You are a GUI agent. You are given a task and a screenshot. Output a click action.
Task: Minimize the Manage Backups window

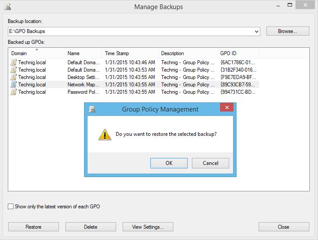pos(278,6)
